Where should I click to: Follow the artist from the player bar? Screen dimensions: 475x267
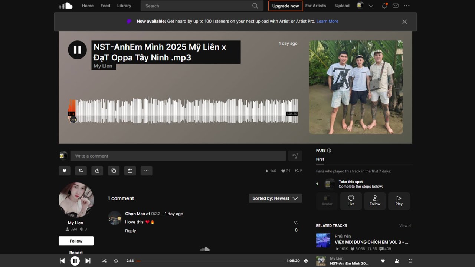397,261
